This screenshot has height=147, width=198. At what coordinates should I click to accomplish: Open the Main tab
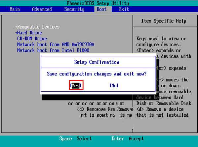click(15, 9)
